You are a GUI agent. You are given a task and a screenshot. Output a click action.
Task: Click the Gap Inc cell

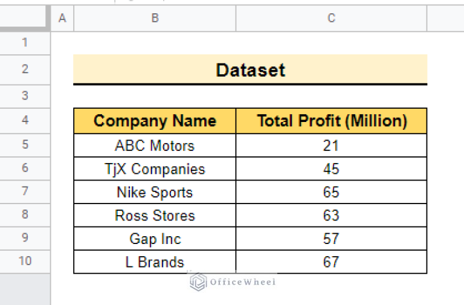(155, 239)
